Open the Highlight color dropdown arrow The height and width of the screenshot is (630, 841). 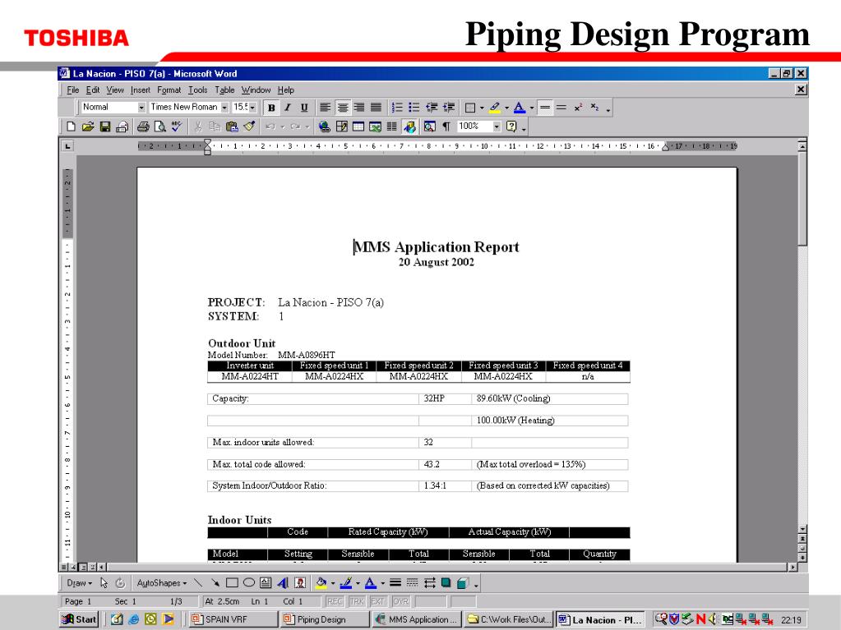(506, 108)
